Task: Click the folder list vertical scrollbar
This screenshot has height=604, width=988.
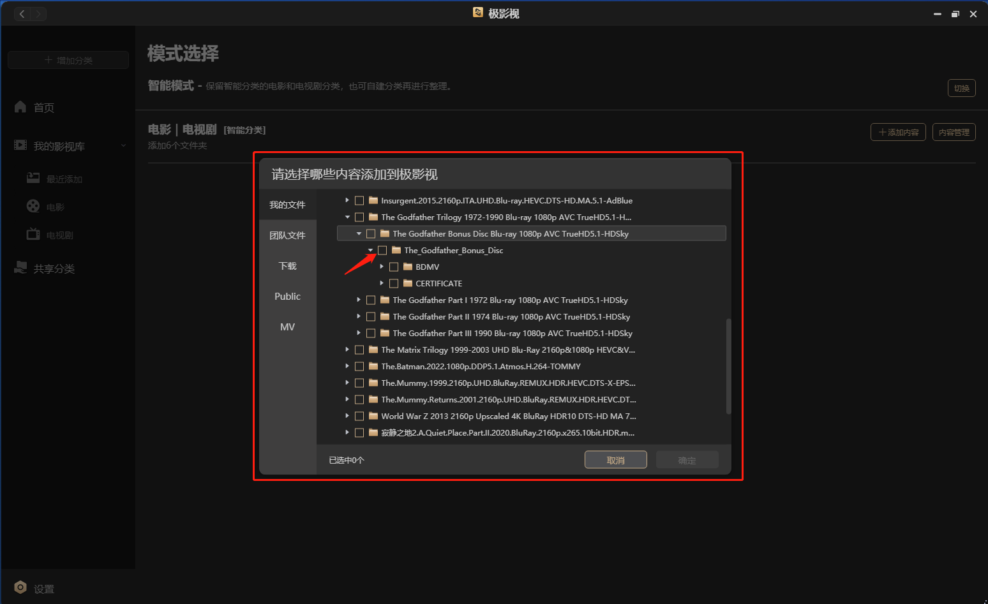Action: [728, 367]
